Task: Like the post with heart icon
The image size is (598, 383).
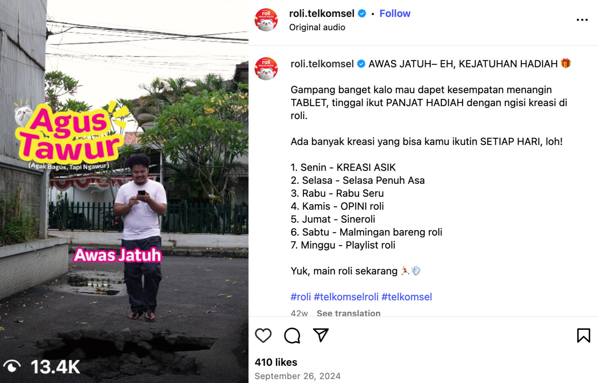Action: click(263, 336)
